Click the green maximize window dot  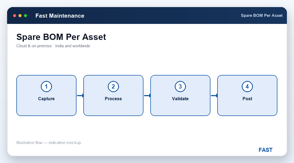click(x=26, y=15)
